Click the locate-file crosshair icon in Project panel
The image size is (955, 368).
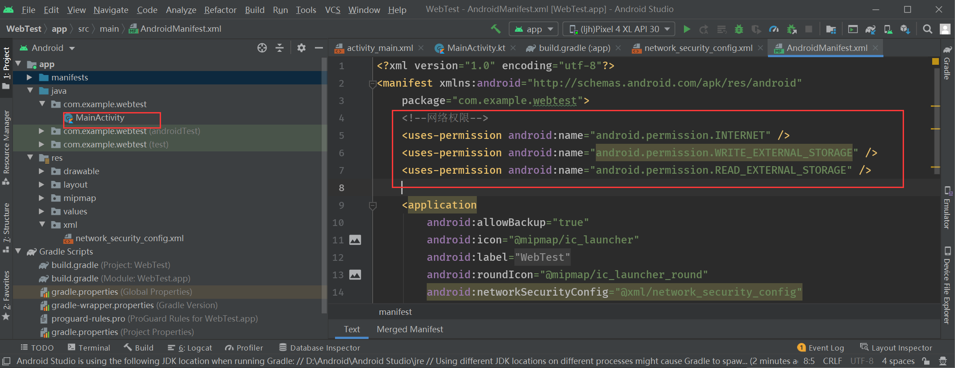click(x=262, y=48)
